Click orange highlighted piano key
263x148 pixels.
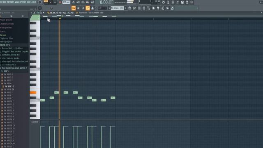tap(33, 92)
